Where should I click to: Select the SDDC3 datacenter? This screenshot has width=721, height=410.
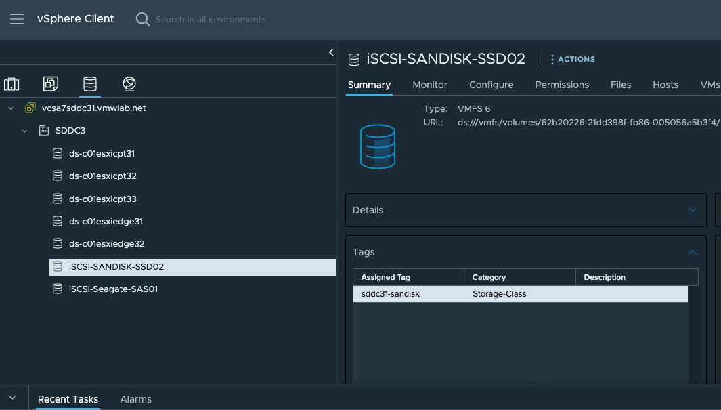click(70, 131)
